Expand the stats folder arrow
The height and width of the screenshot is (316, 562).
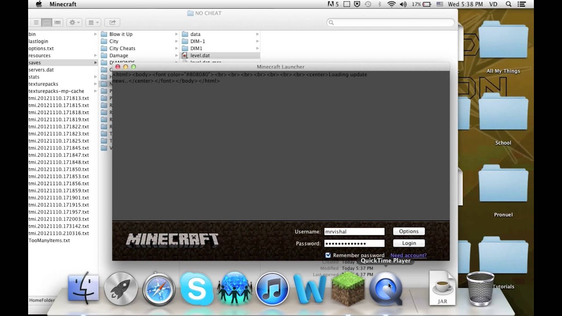pyautogui.click(x=95, y=77)
